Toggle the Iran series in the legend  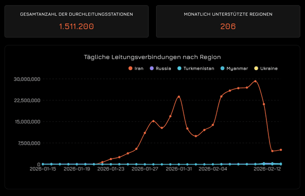(136, 69)
